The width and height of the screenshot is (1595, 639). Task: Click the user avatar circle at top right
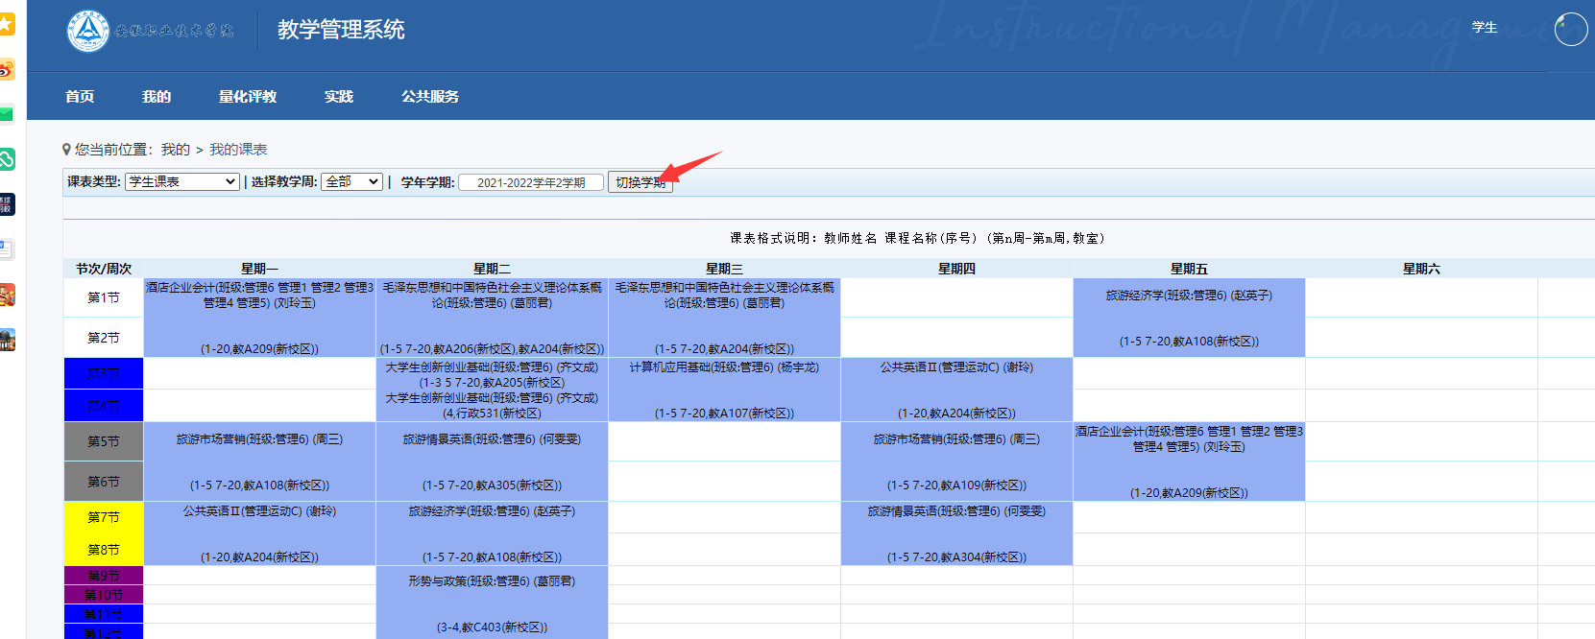click(x=1571, y=29)
